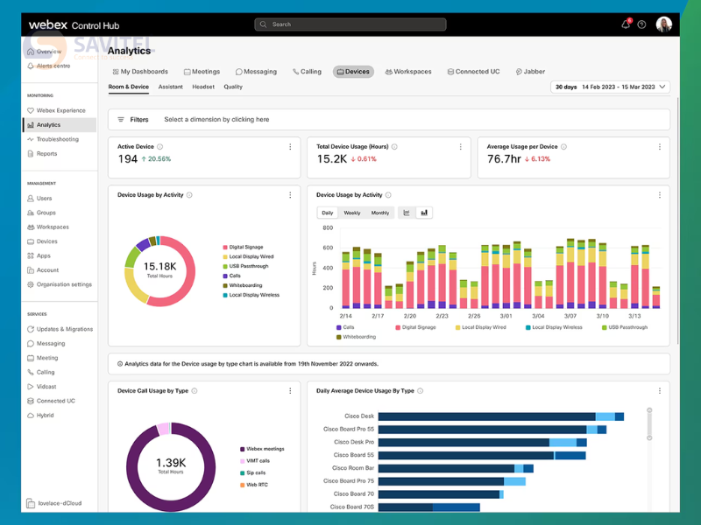Viewport: 701px width, 525px height.
Task: Click the Vidcast icon in the sidebar
Action: [31, 387]
